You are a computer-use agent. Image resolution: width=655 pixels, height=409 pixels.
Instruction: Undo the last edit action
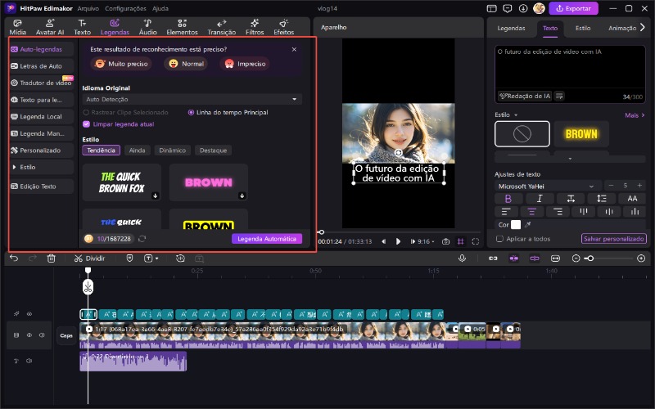click(14, 258)
